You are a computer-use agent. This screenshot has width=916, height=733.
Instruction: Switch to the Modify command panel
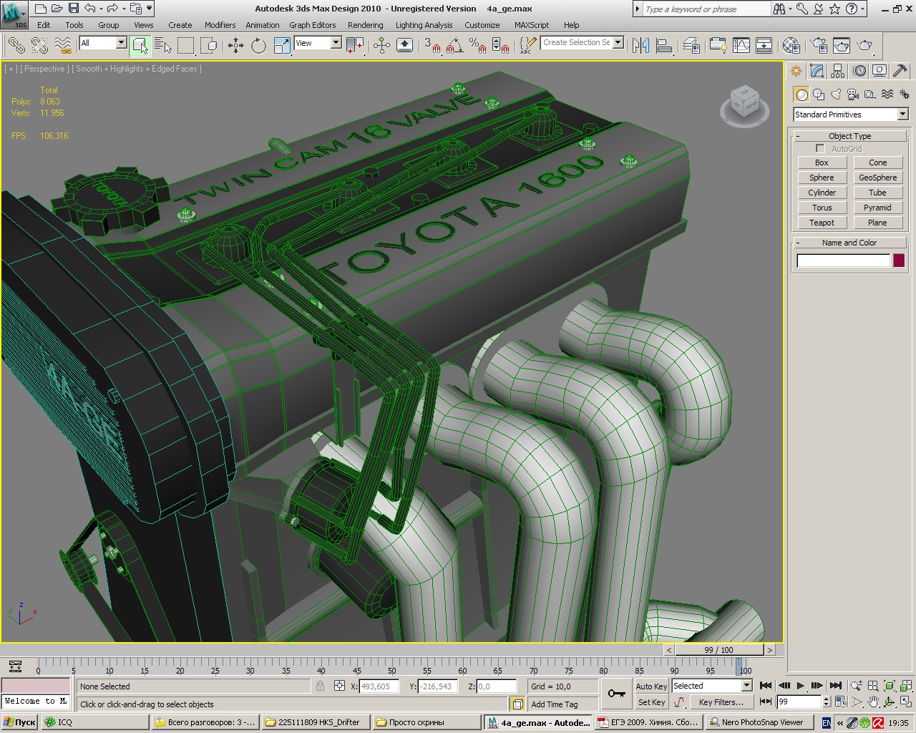tap(817, 71)
